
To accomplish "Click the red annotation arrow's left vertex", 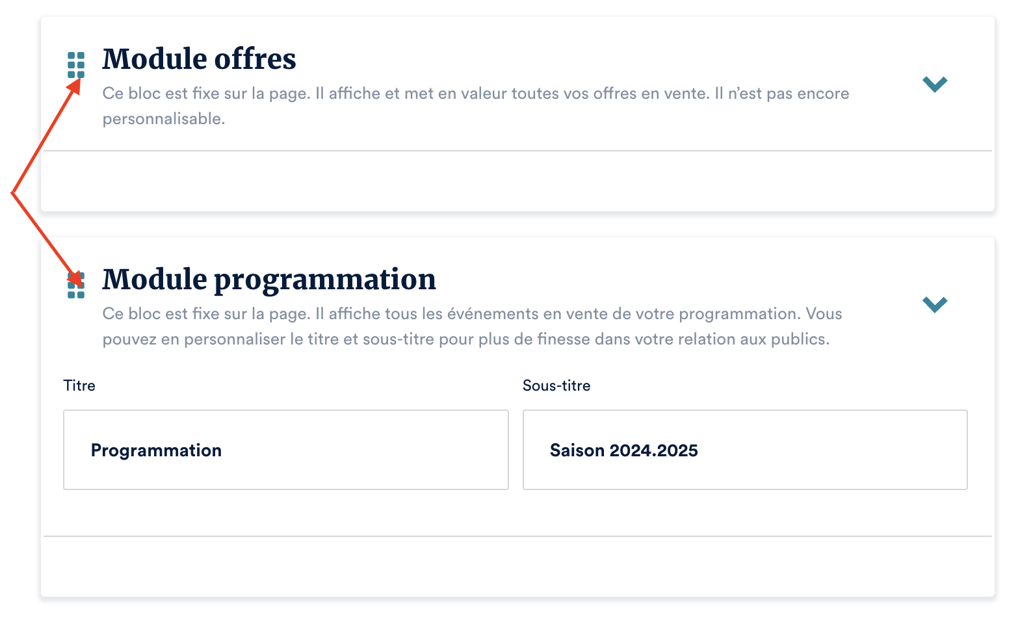I will [12, 192].
